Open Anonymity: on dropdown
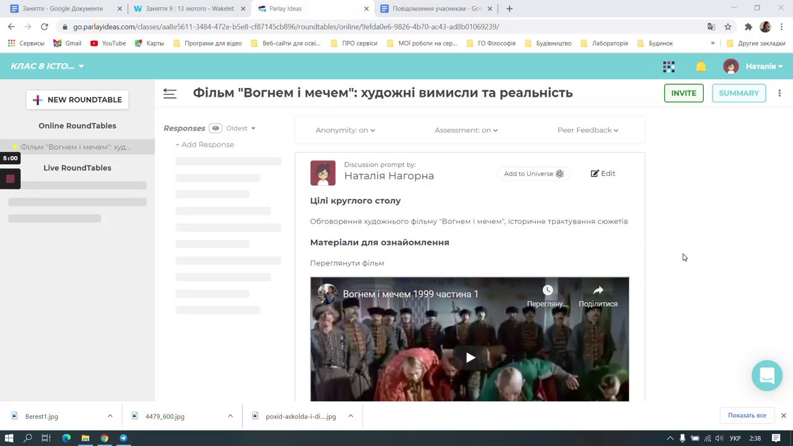The height and width of the screenshot is (446, 793). point(345,130)
